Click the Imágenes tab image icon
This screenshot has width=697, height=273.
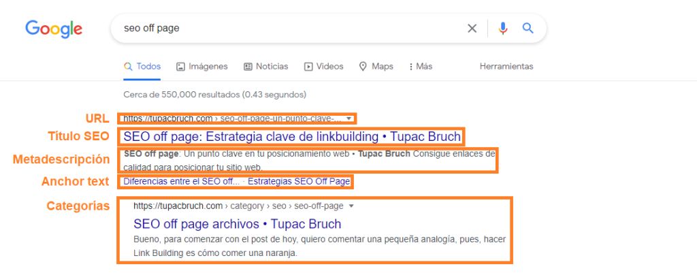pos(180,67)
